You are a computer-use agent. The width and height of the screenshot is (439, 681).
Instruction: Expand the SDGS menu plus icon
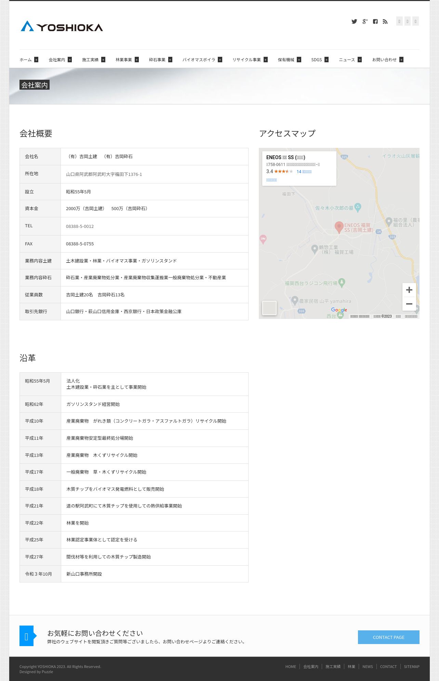[327, 60]
